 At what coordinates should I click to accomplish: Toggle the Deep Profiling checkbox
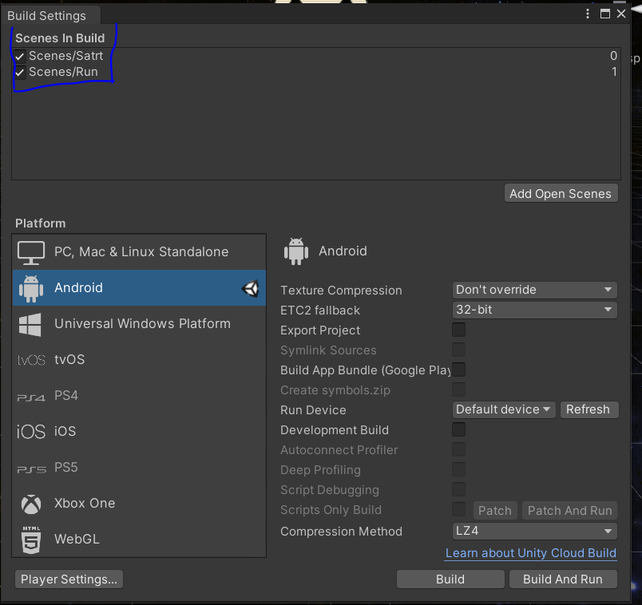(x=458, y=469)
